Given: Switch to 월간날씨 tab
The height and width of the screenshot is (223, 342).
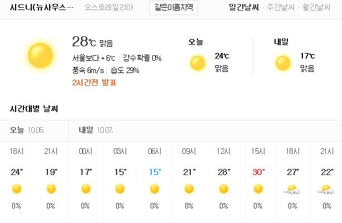Looking at the screenshot, I should [316, 8].
